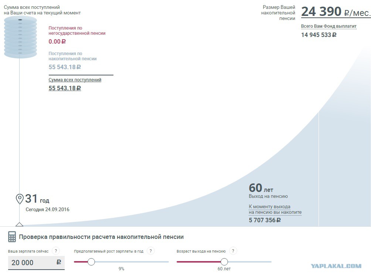Click the help icon next to current salary
The height and width of the screenshot is (277, 371).
[56, 251]
